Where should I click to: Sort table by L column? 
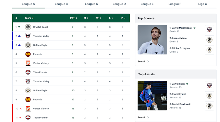(111, 18)
